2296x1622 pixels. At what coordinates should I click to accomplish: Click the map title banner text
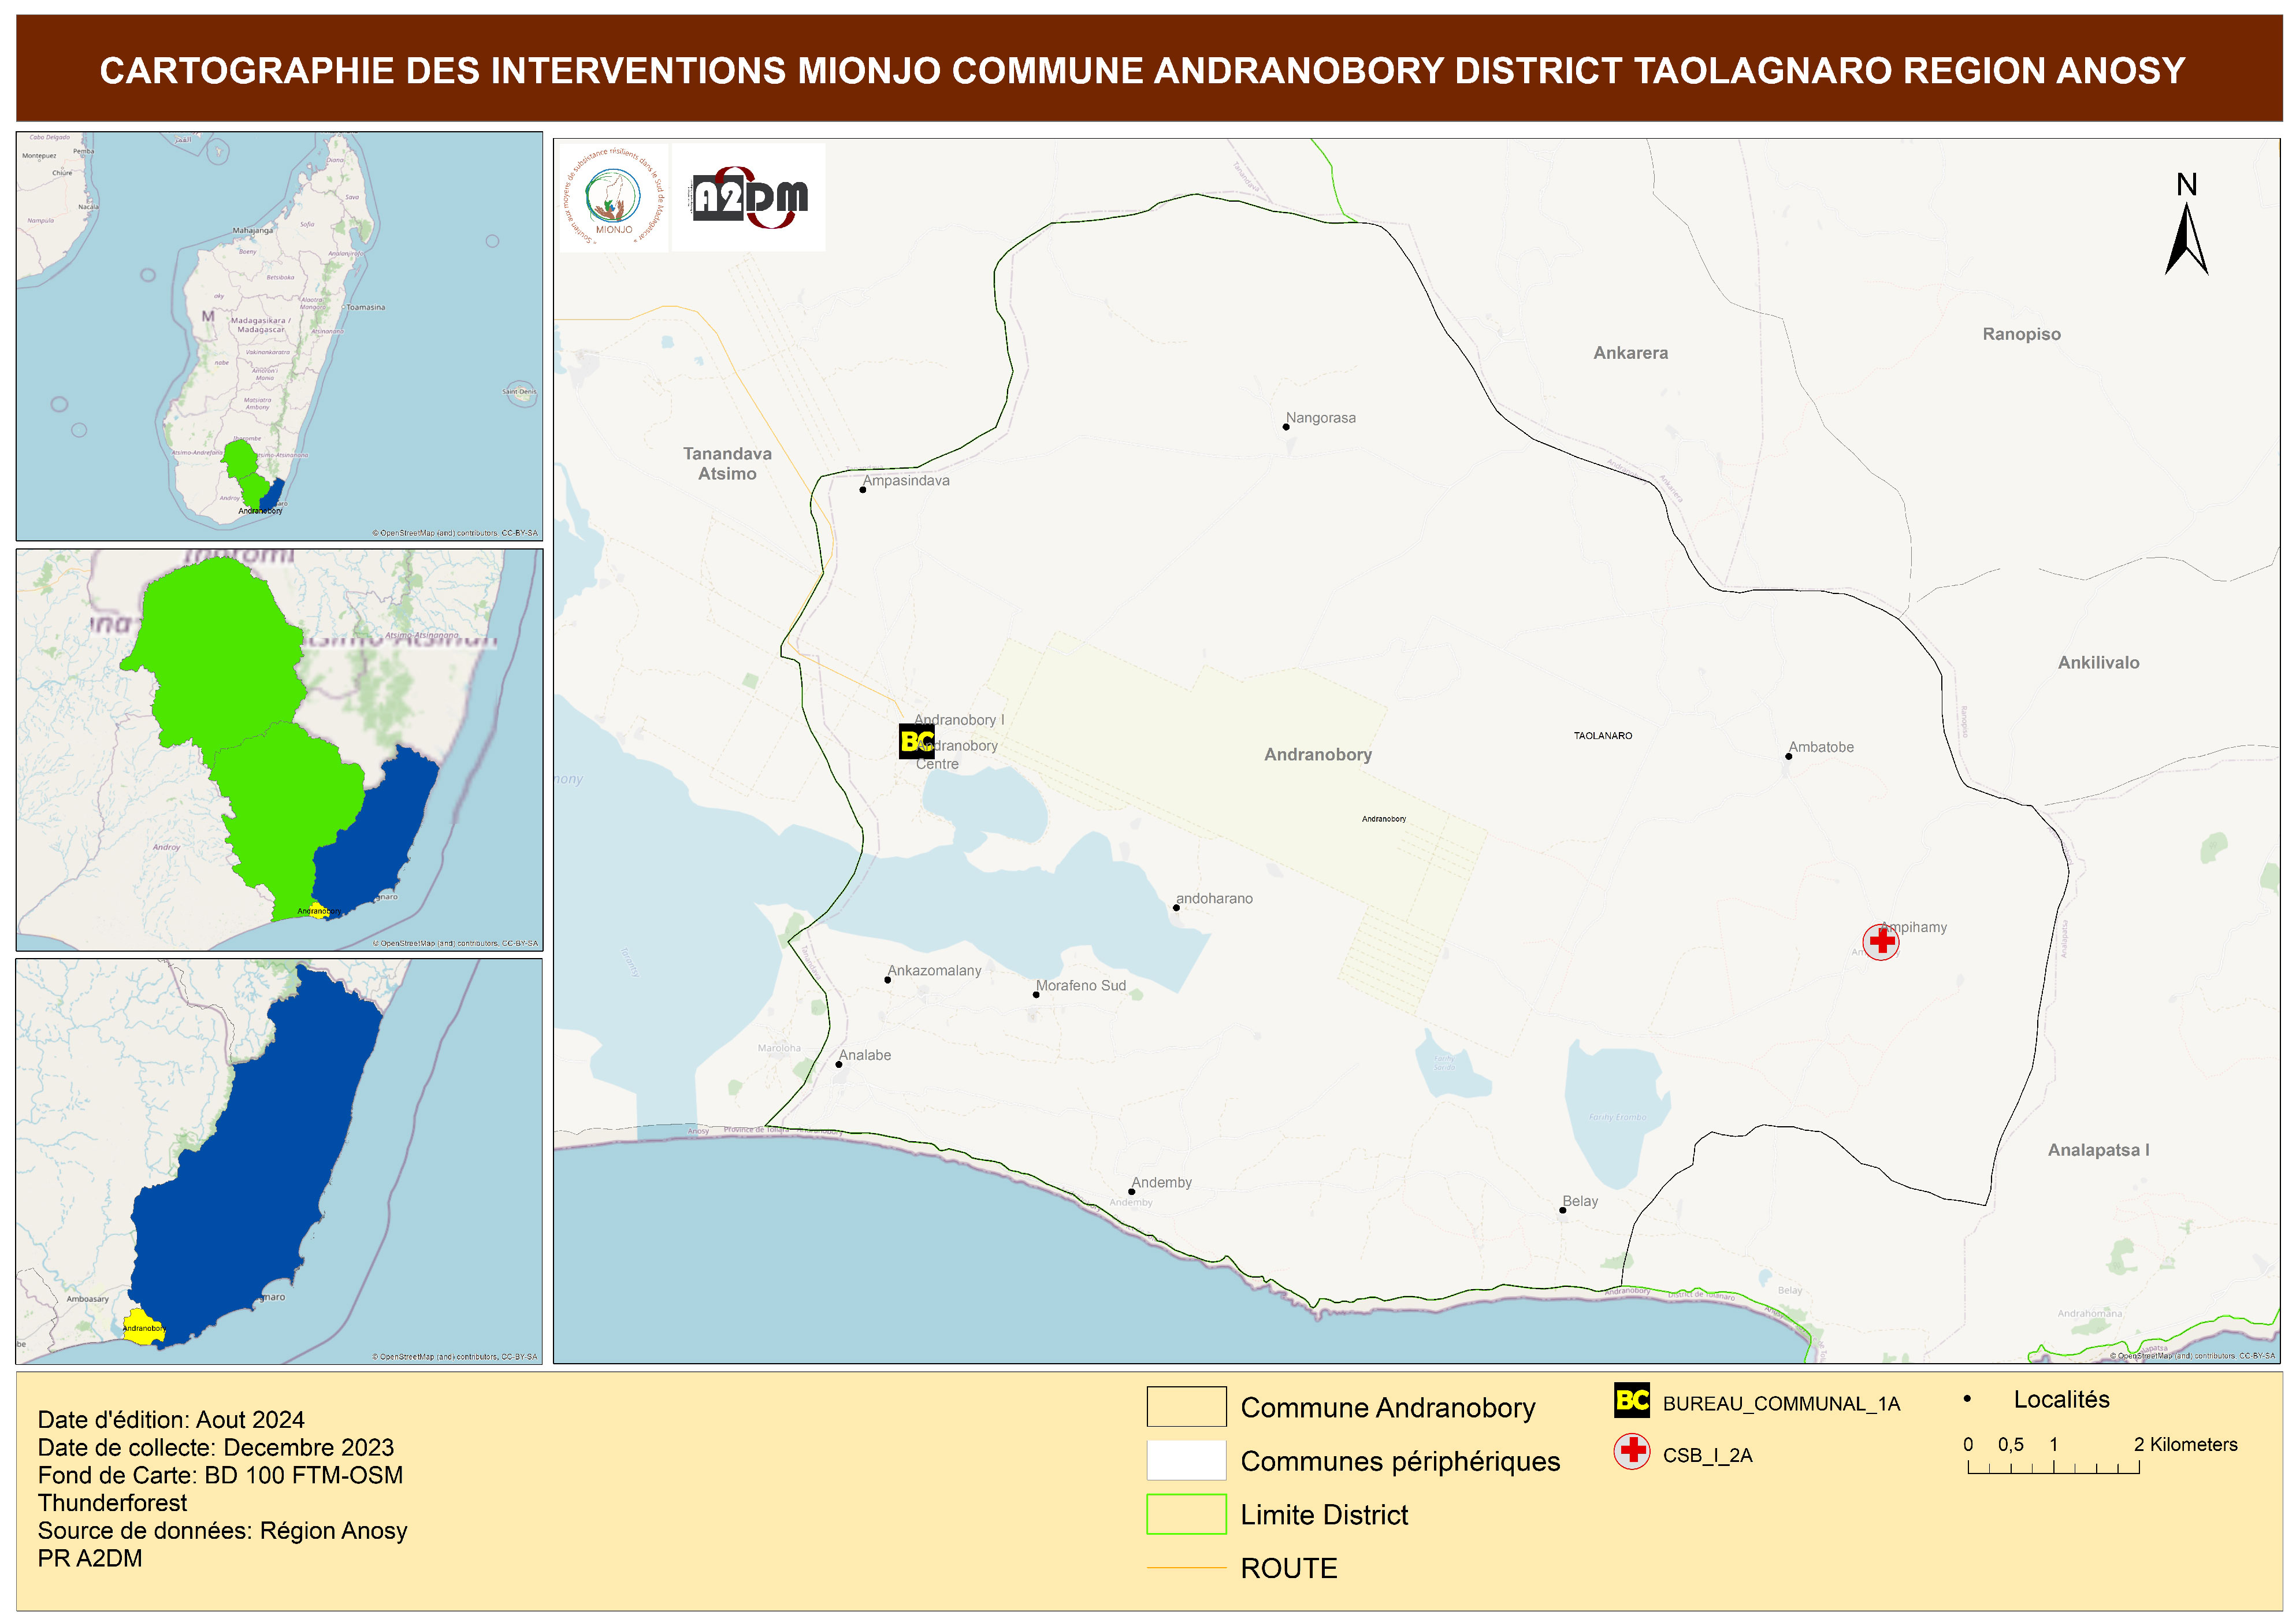[x=1142, y=70]
